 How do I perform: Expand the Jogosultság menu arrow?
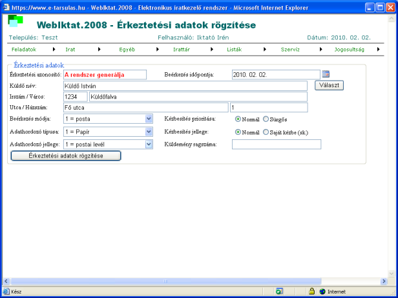[x=379, y=50]
